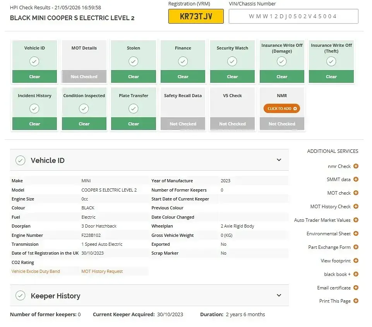This screenshot has width=372, height=327.
Task: Click the checkmark icon in Condition Inspected tile
Action: (x=84, y=109)
